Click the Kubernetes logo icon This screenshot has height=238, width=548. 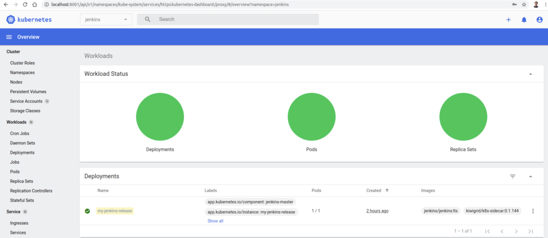click(x=11, y=19)
